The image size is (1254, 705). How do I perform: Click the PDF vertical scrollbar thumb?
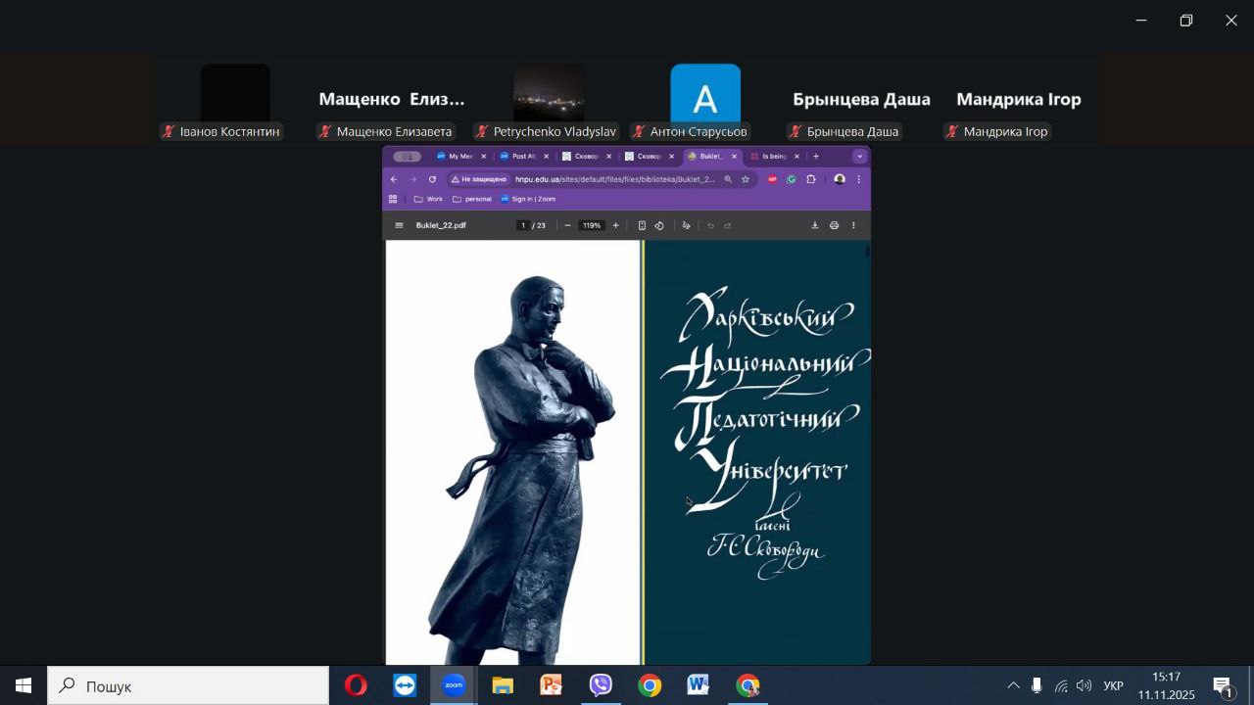[868, 252]
